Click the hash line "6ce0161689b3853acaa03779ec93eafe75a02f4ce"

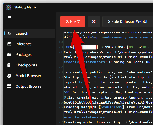[108, 102]
